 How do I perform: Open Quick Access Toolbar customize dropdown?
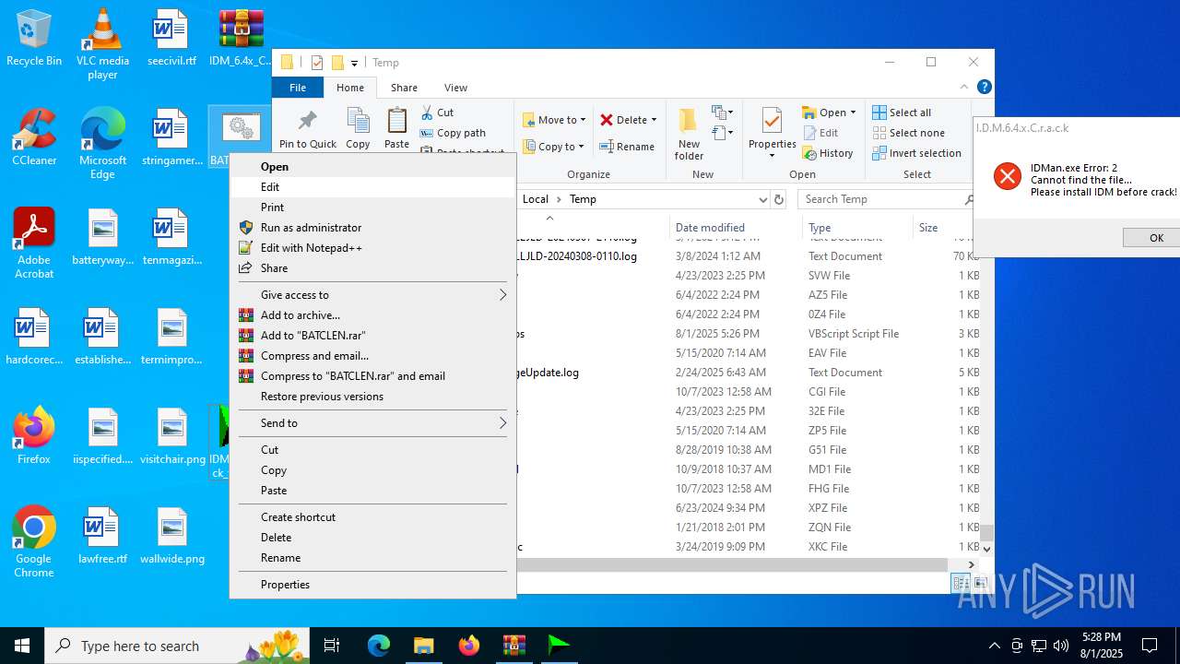(354, 63)
